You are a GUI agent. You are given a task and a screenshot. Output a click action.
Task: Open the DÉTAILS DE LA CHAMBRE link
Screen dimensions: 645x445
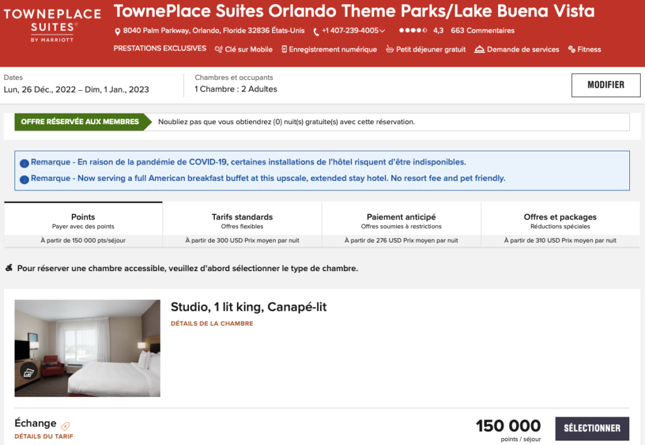pos(212,324)
